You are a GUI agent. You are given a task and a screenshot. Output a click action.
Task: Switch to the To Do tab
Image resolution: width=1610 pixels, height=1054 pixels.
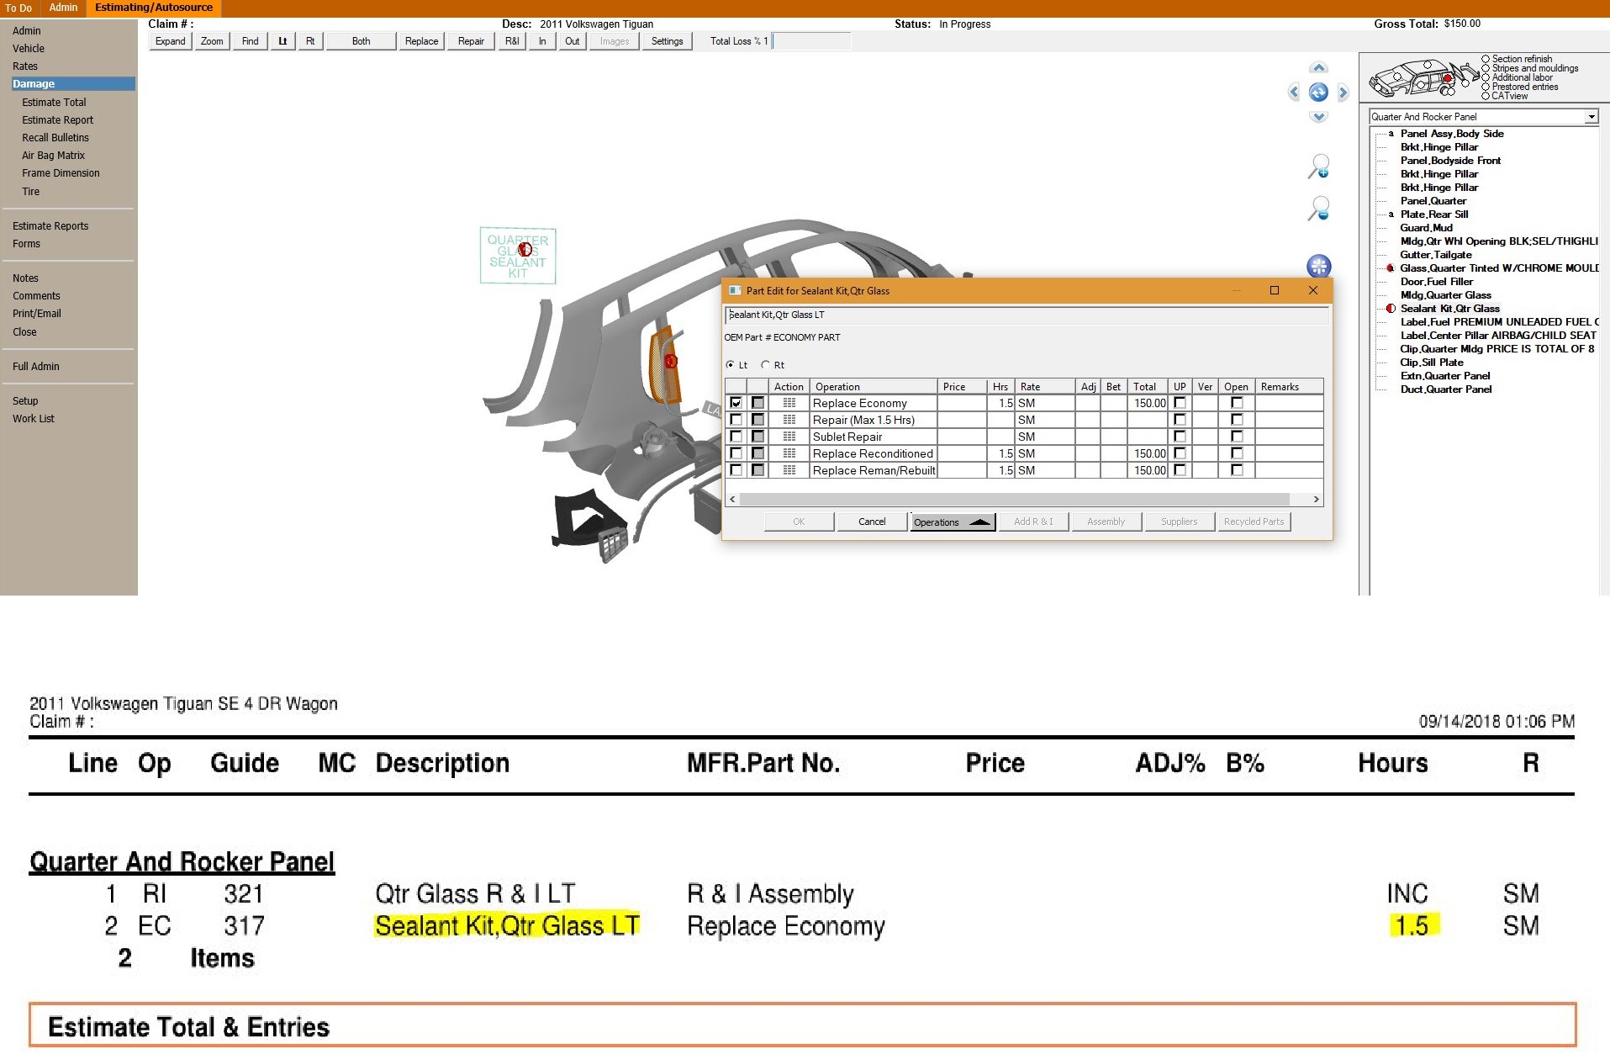tap(18, 8)
